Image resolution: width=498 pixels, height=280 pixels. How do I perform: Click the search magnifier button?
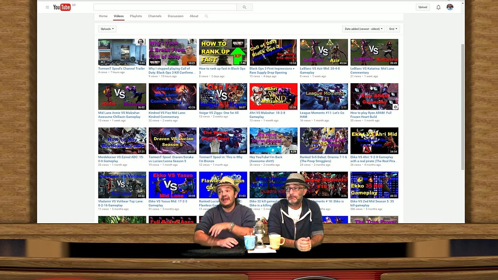click(244, 7)
